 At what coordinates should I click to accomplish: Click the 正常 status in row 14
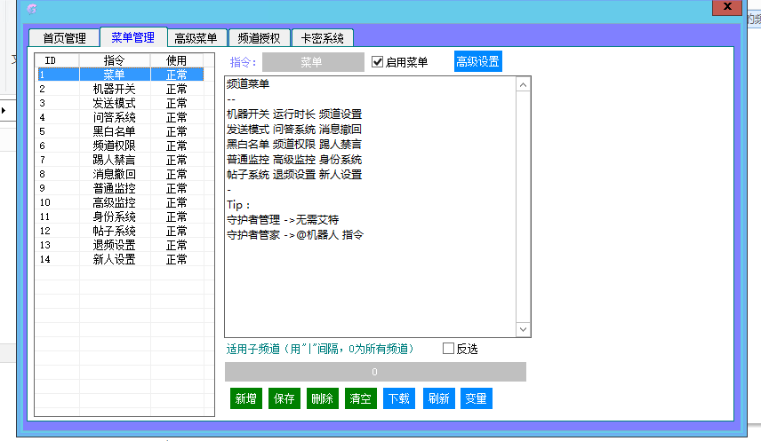177,259
